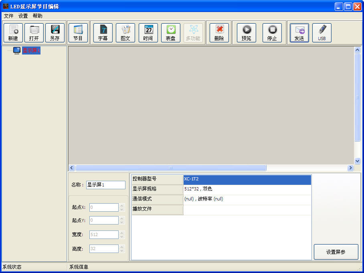Click the 显示屏规格 row header

(158, 190)
